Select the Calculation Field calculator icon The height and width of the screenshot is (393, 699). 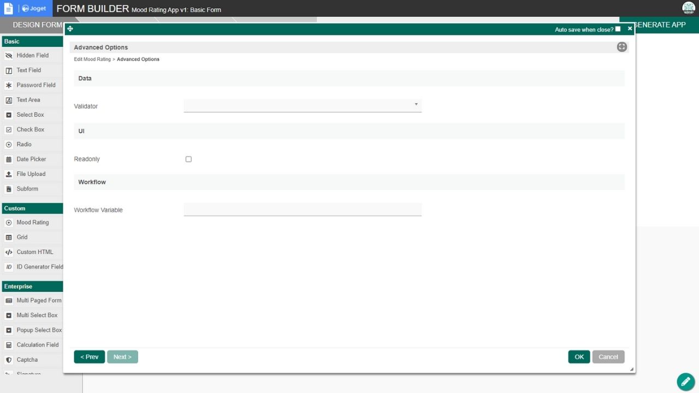click(9, 345)
